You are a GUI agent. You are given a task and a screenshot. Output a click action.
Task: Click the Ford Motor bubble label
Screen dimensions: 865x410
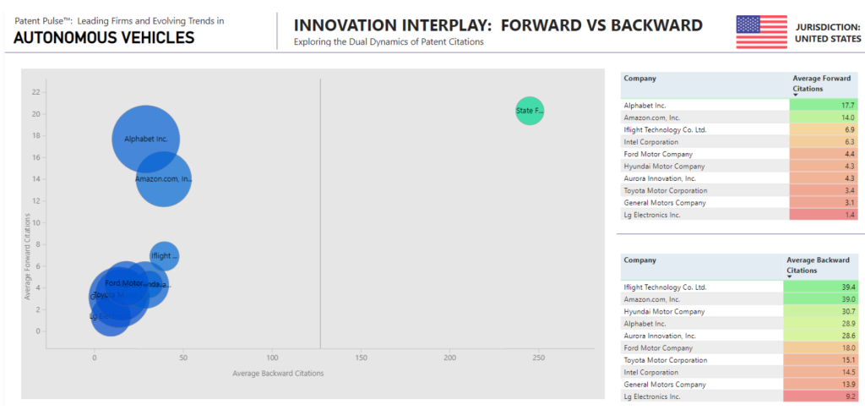tap(123, 283)
